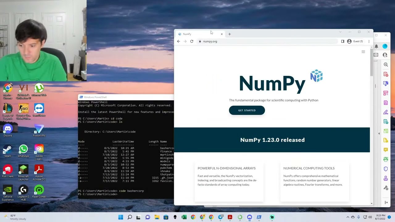
Task: Open WhatsApp desktop shortcut
Action: (x=23, y=151)
